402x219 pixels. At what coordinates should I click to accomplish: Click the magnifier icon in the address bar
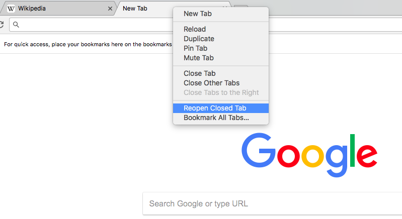coord(16,24)
